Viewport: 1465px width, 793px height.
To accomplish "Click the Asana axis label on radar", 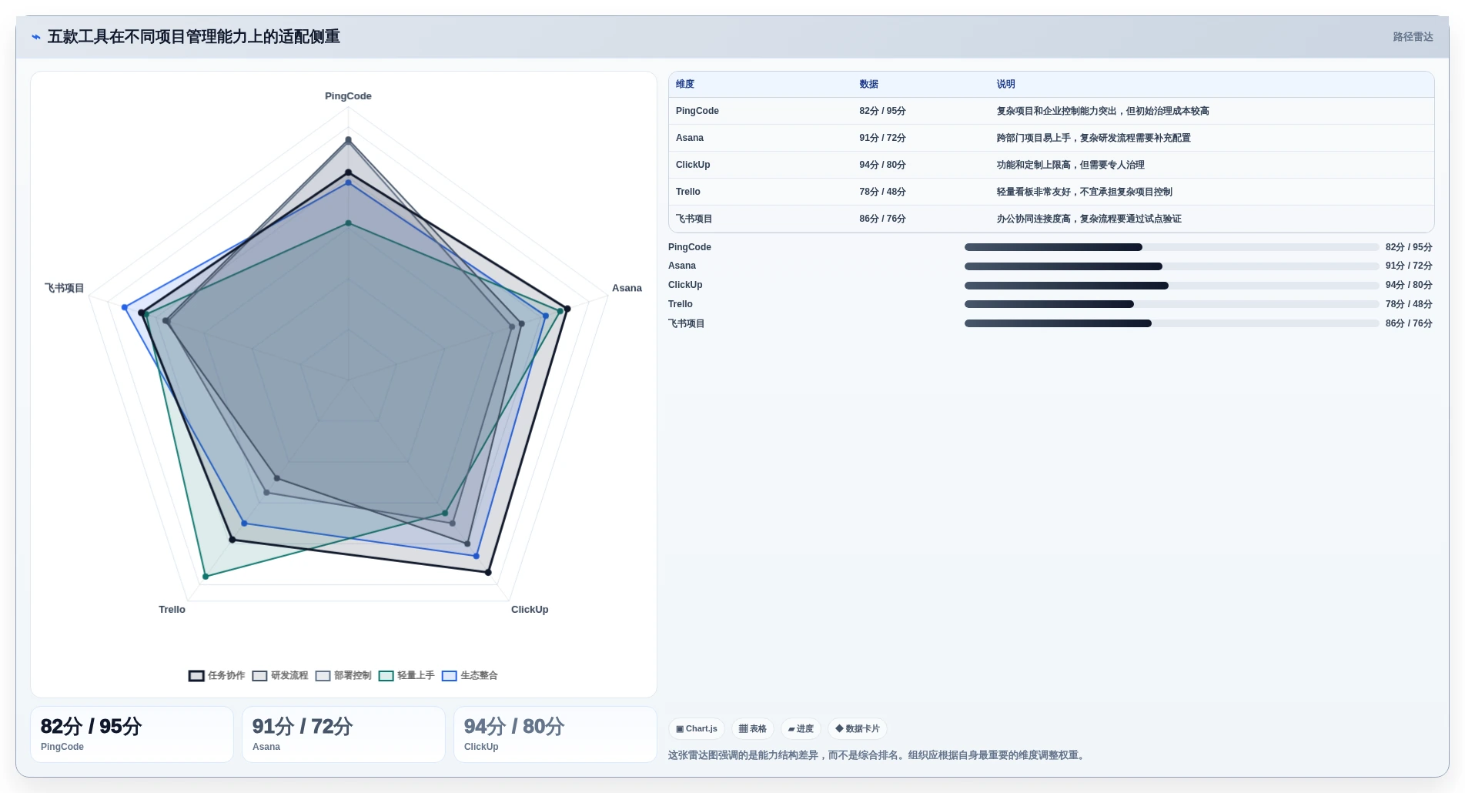I will [627, 288].
